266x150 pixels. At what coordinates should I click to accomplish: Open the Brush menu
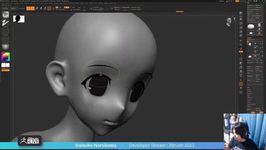(7, 3)
